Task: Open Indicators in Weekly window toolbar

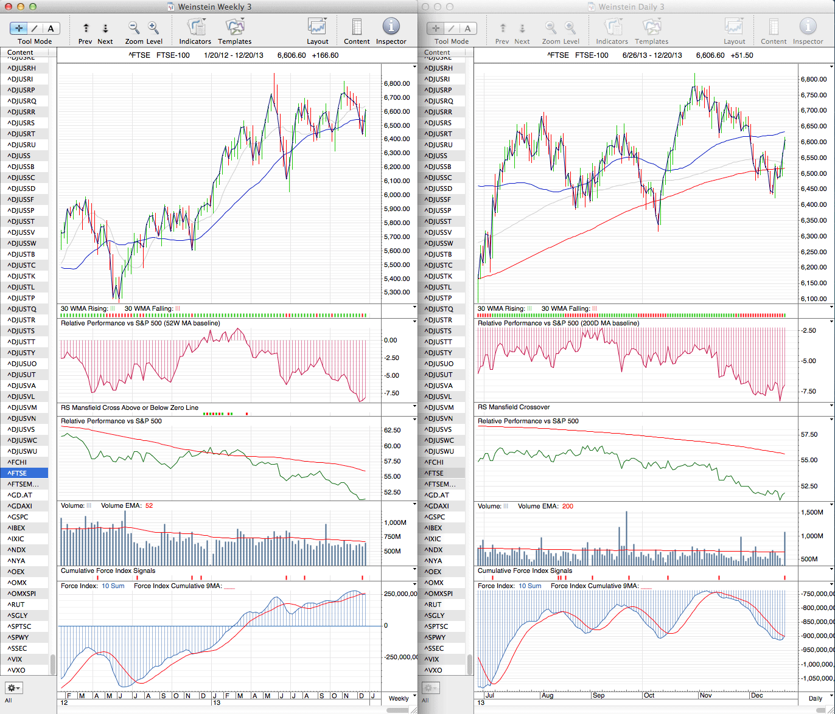Action: pos(195,27)
